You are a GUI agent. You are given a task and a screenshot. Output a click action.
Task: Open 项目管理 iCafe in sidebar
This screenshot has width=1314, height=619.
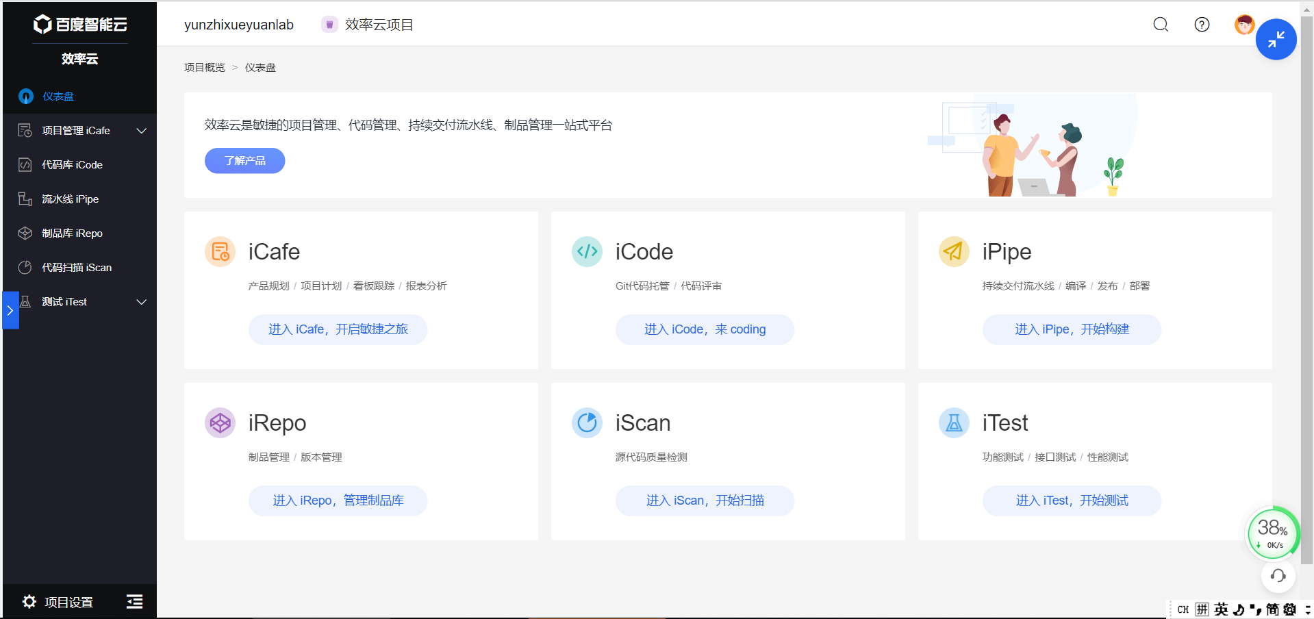coord(79,131)
